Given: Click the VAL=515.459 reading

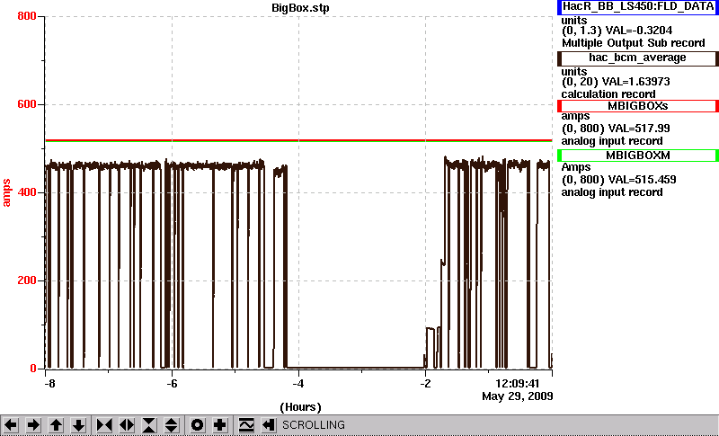Looking at the screenshot, I should pyautogui.click(x=641, y=180).
